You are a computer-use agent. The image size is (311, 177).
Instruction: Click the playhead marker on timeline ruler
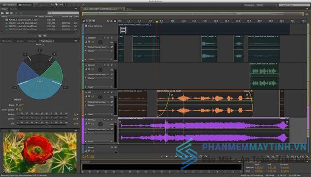tap(157, 21)
